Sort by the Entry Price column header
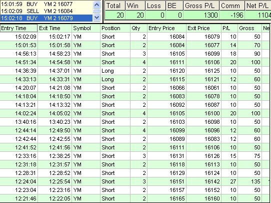 point(166,28)
